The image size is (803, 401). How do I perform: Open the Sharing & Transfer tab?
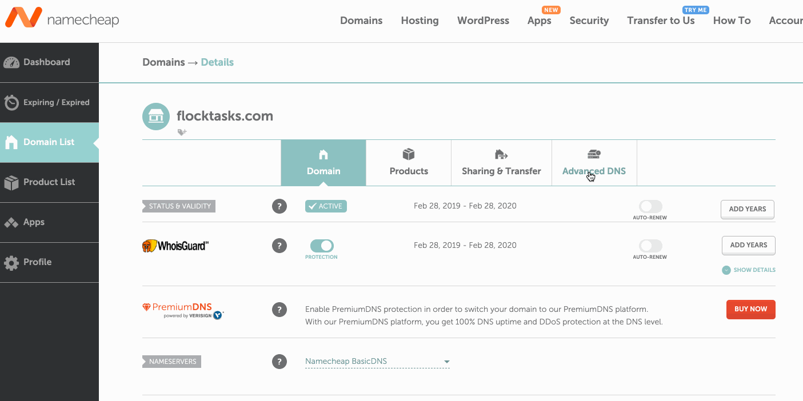(x=501, y=163)
